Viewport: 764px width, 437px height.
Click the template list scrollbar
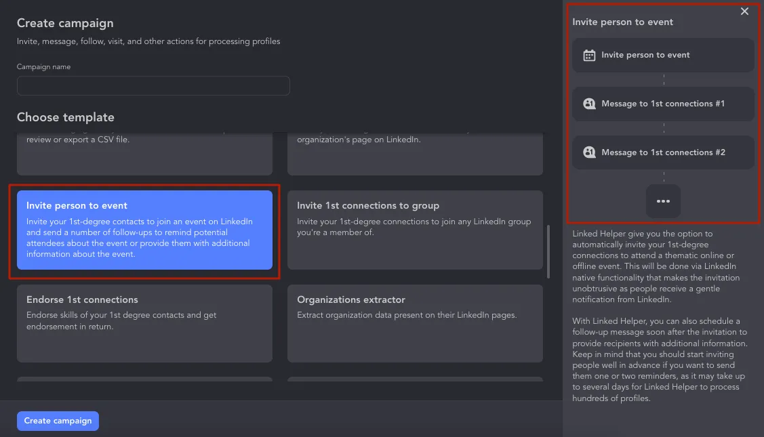(548, 251)
